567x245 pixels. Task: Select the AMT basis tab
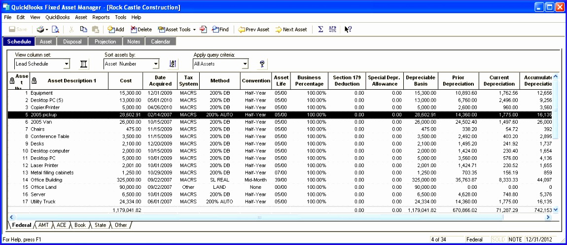[x=43, y=225]
